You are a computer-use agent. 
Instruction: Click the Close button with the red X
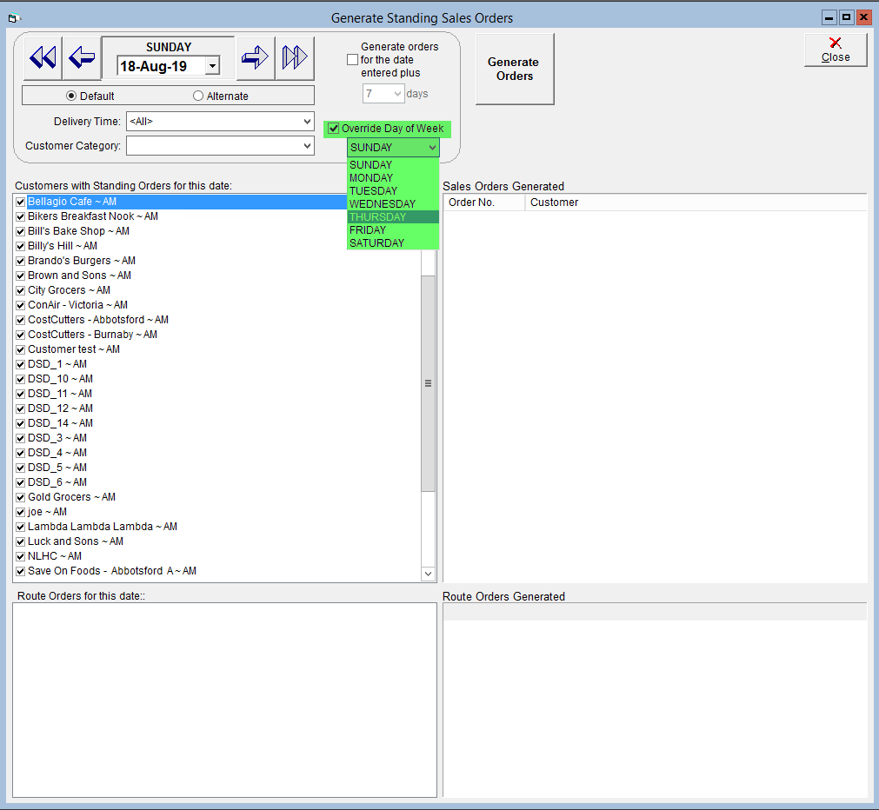click(836, 50)
